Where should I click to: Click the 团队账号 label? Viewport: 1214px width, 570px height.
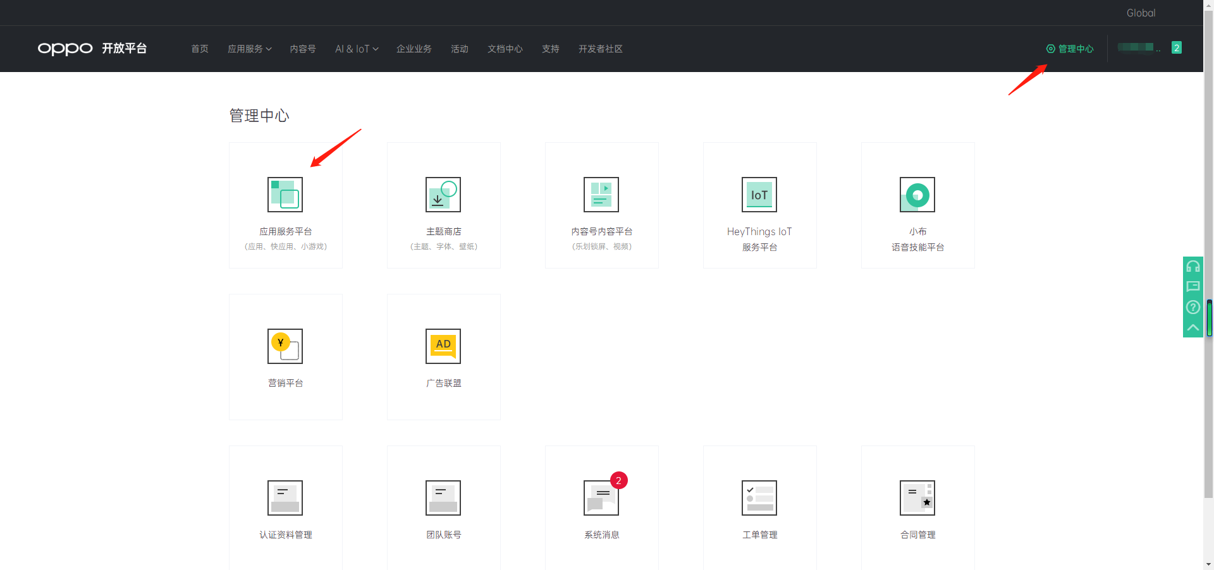[444, 535]
